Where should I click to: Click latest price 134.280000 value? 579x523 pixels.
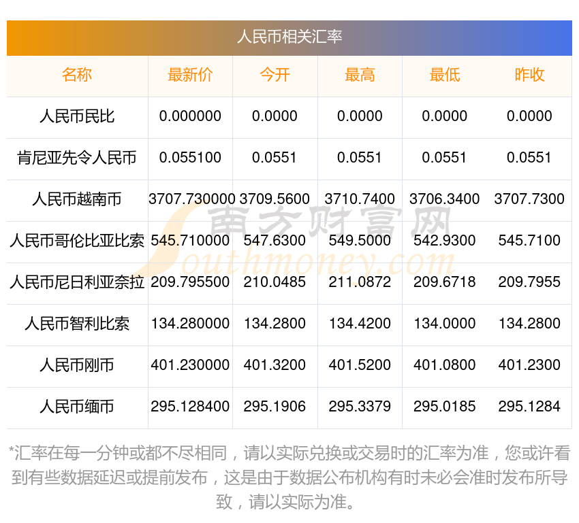[x=190, y=324]
